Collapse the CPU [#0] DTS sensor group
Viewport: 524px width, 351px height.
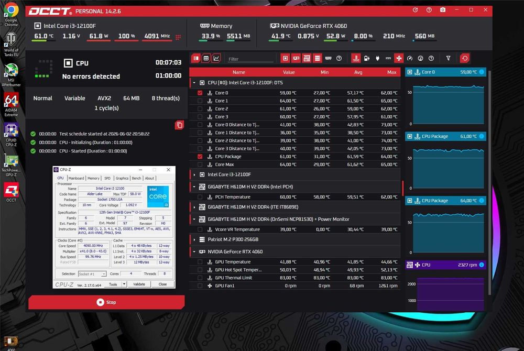point(194,82)
